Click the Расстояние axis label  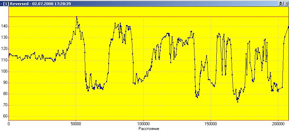click(x=149, y=128)
